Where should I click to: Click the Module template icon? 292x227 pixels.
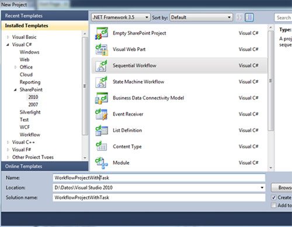pos(101,163)
